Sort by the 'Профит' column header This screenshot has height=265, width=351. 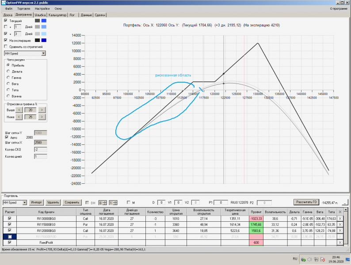[x=256, y=212]
